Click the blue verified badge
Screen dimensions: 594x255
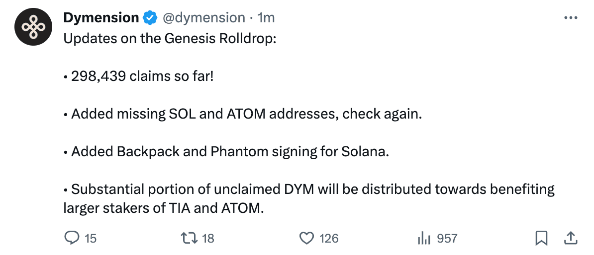click(150, 18)
